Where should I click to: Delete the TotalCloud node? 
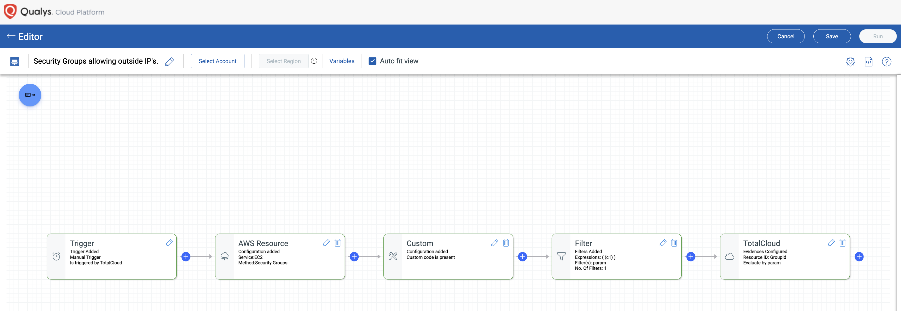pos(842,243)
